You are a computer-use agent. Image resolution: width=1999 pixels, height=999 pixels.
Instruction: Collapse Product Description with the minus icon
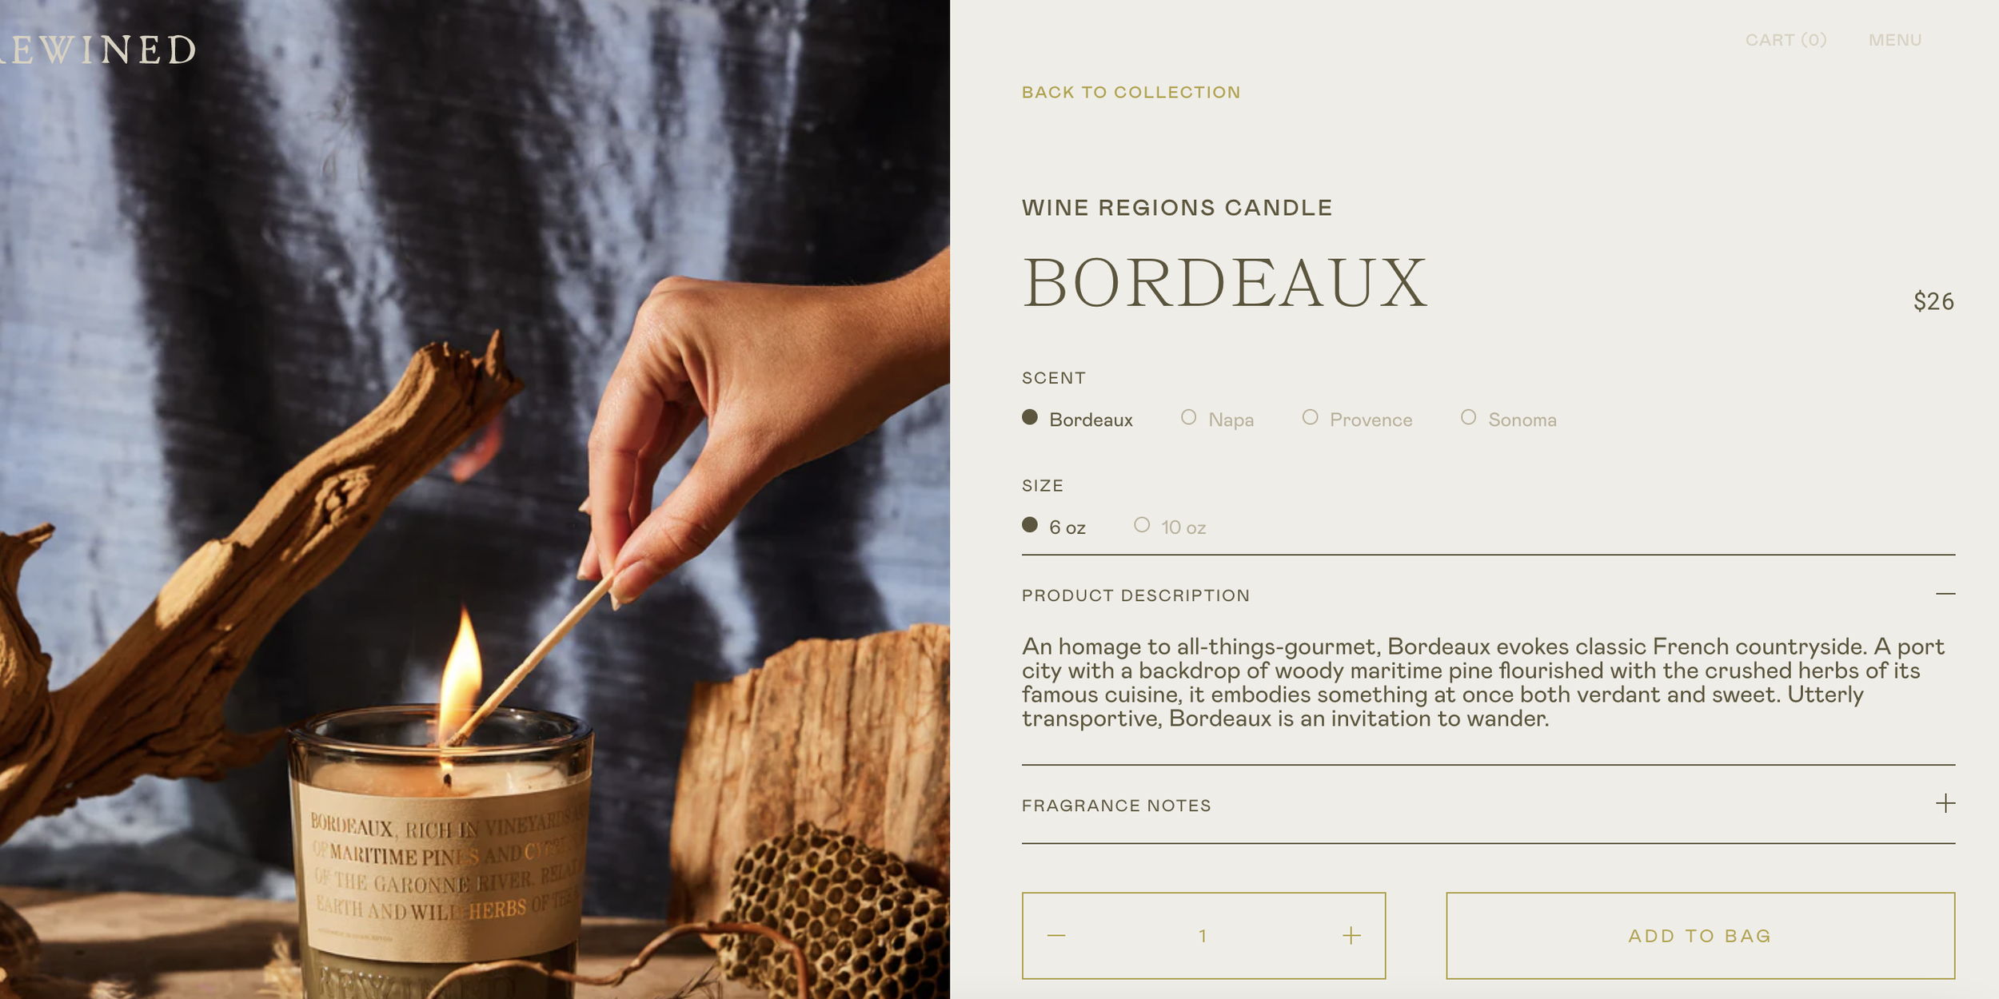tap(1945, 594)
